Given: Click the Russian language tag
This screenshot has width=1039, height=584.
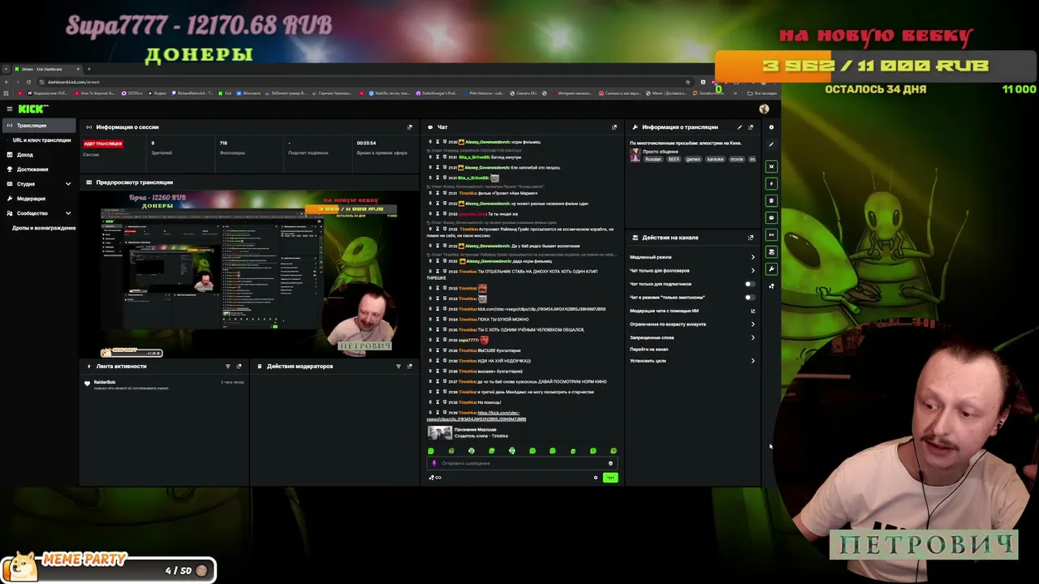Looking at the screenshot, I should [653, 160].
